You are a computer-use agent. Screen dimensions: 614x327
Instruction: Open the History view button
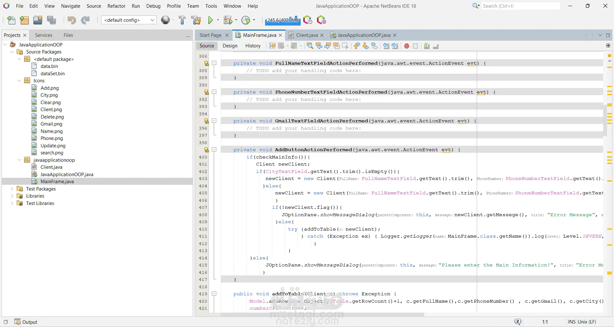click(253, 46)
